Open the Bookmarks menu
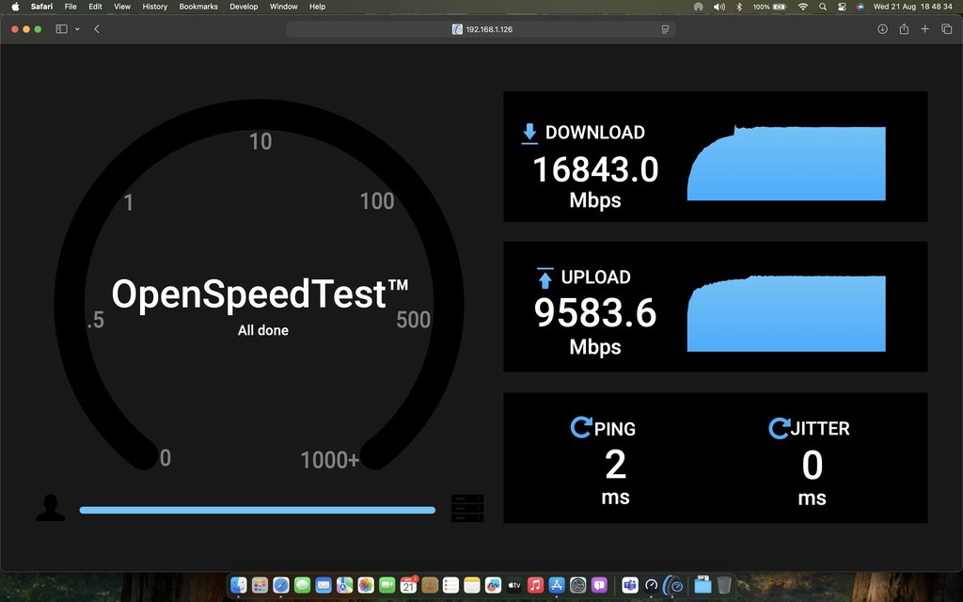Screen dimensions: 963x602 coord(198,7)
